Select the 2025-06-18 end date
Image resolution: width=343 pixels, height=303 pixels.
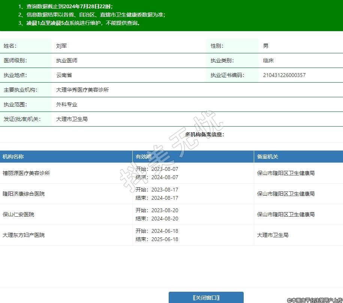tap(165, 239)
